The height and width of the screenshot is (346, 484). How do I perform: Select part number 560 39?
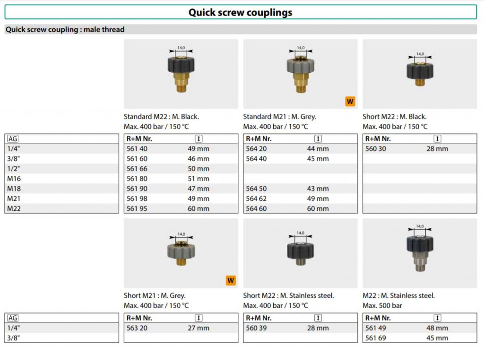(x=256, y=328)
